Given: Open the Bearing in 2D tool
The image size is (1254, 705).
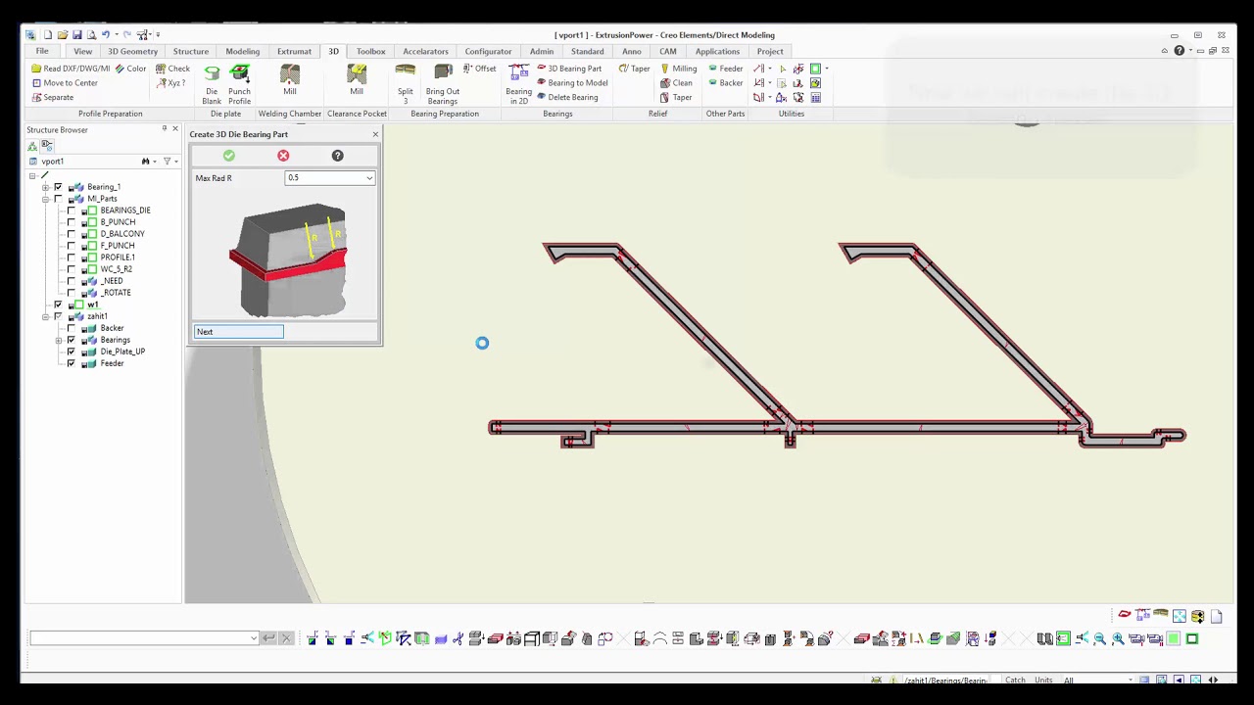Looking at the screenshot, I should pos(518,84).
